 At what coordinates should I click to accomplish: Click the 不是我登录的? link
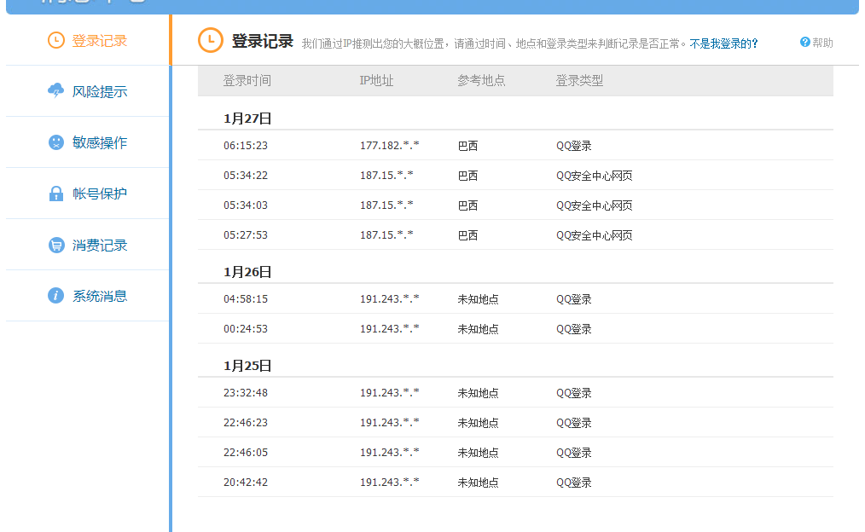(723, 43)
